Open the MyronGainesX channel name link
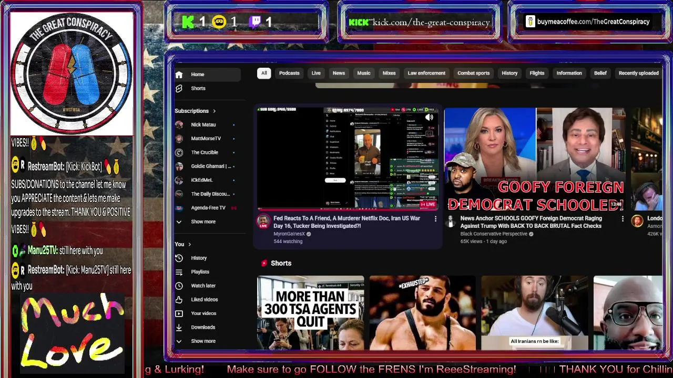 click(289, 234)
